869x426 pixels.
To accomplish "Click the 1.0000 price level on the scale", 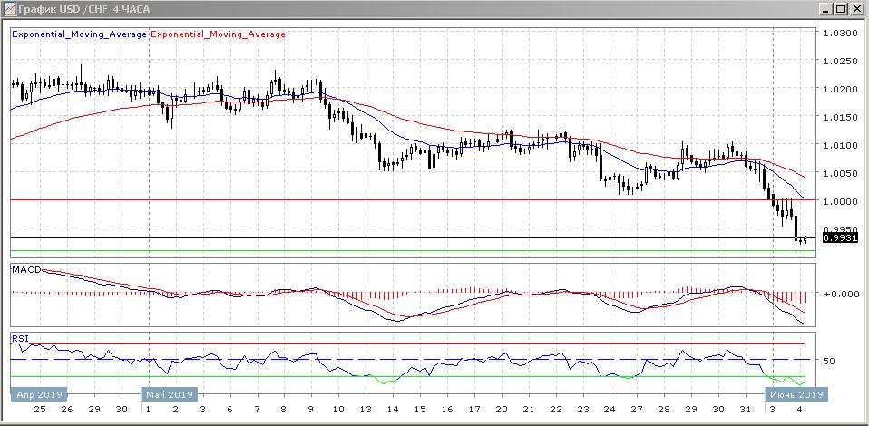I will tap(839, 200).
